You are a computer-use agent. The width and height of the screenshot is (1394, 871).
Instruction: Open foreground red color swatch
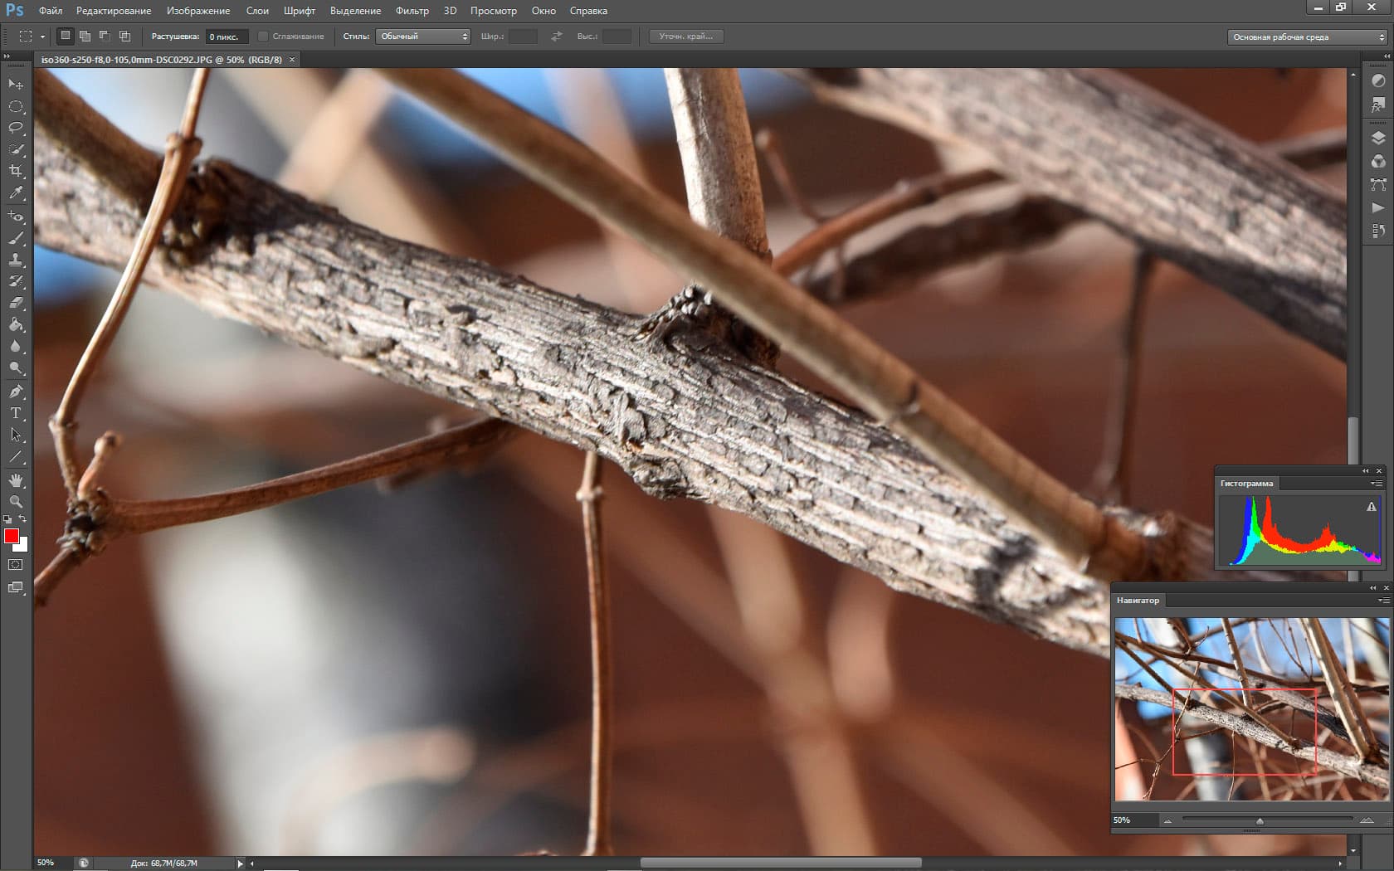tap(11, 536)
